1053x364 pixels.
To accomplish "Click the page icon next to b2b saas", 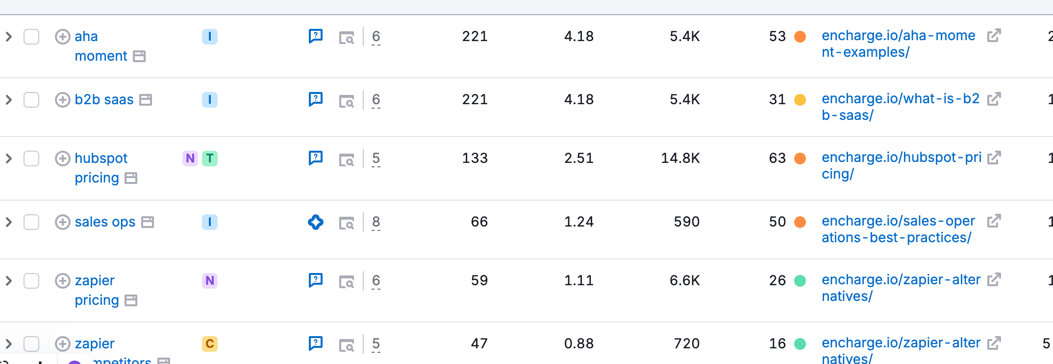I will [146, 100].
